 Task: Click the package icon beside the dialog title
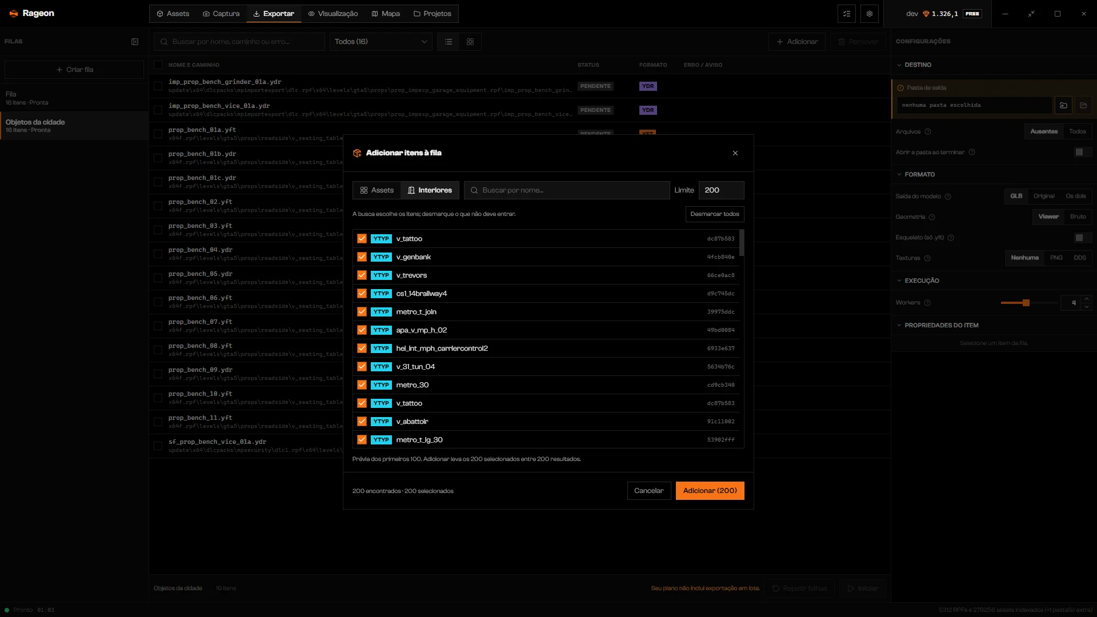click(x=357, y=153)
